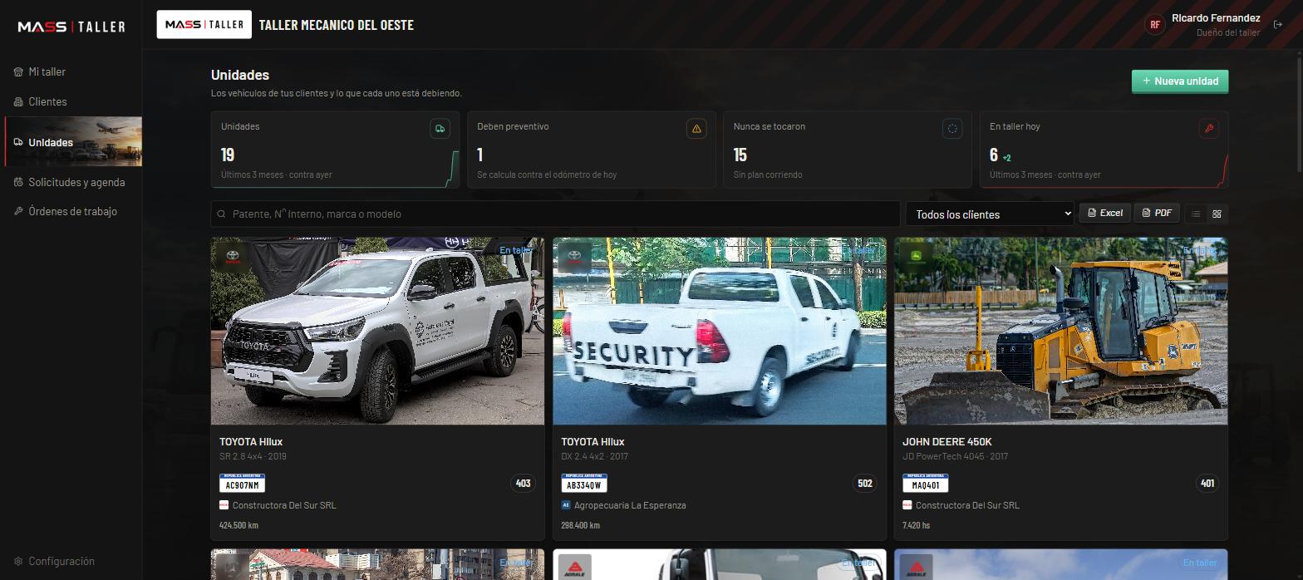Open the white Toyota Hilux SR photo
The width and height of the screenshot is (1303, 580).
click(377, 332)
